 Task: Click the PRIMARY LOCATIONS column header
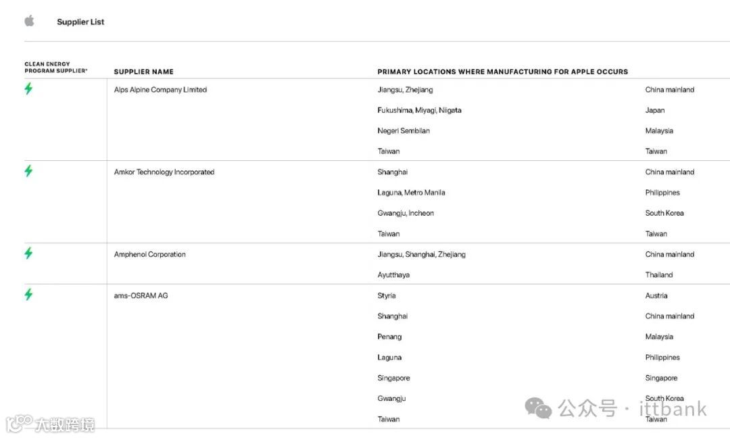pyautogui.click(x=502, y=72)
